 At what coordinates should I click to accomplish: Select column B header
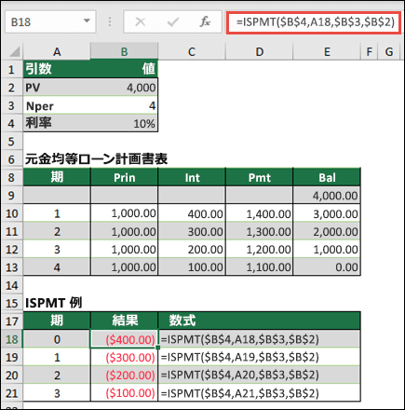point(124,51)
